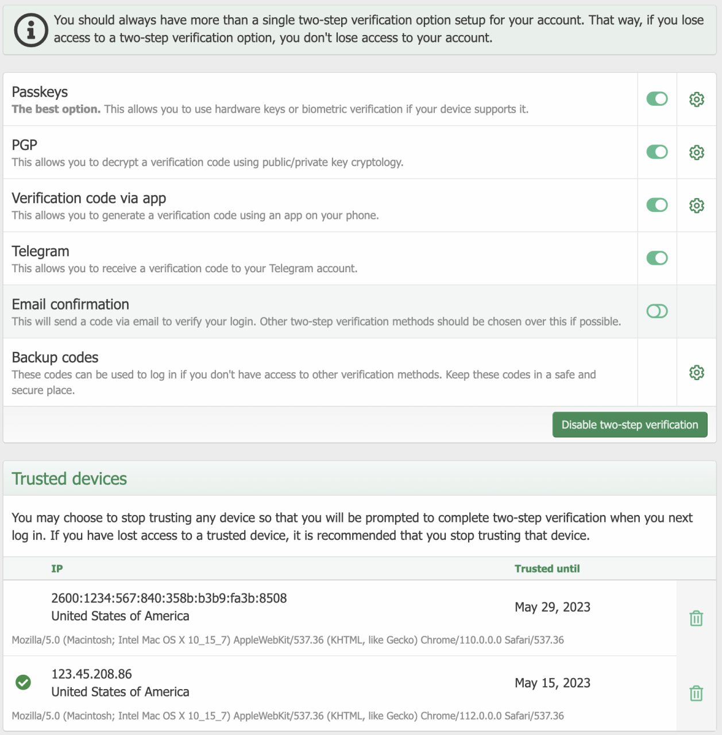This screenshot has height=735, width=722.
Task: Turn off the PGP toggle
Action: [657, 152]
